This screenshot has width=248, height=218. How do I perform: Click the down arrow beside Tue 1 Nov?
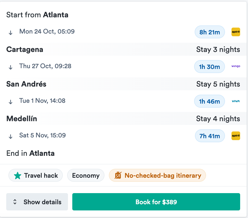click(11, 102)
